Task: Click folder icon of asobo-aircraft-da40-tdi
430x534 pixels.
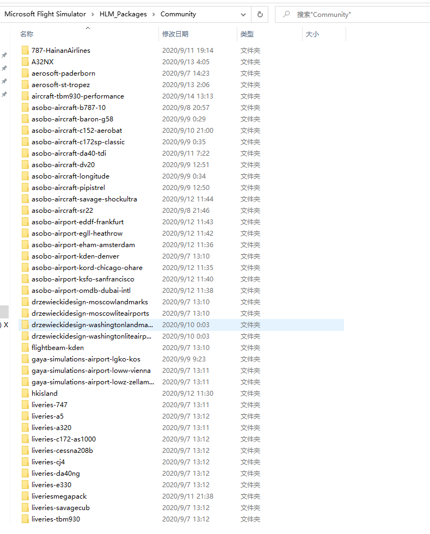Action: [25, 154]
